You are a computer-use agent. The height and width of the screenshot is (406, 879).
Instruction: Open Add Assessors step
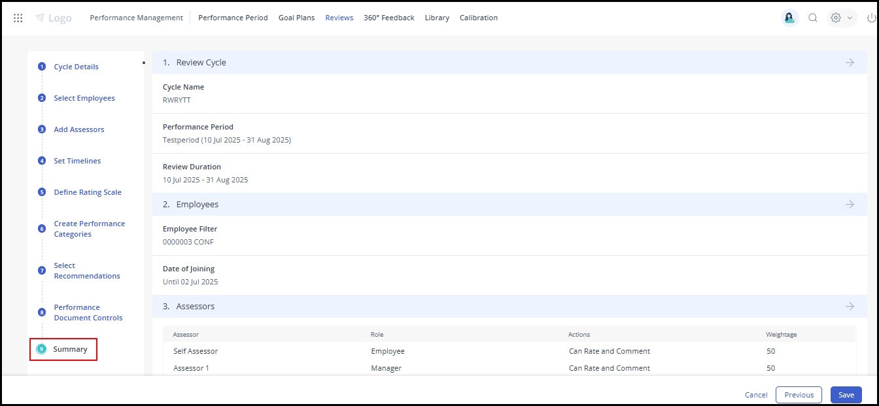pos(79,129)
